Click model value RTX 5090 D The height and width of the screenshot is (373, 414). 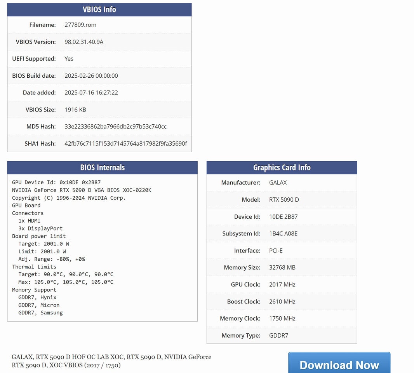(284, 200)
